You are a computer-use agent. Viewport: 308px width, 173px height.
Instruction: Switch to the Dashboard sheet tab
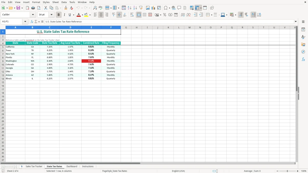click(x=72, y=167)
